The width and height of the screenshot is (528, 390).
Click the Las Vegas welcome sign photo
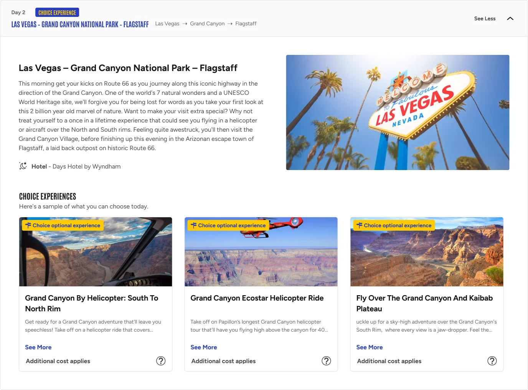pyautogui.click(x=398, y=112)
